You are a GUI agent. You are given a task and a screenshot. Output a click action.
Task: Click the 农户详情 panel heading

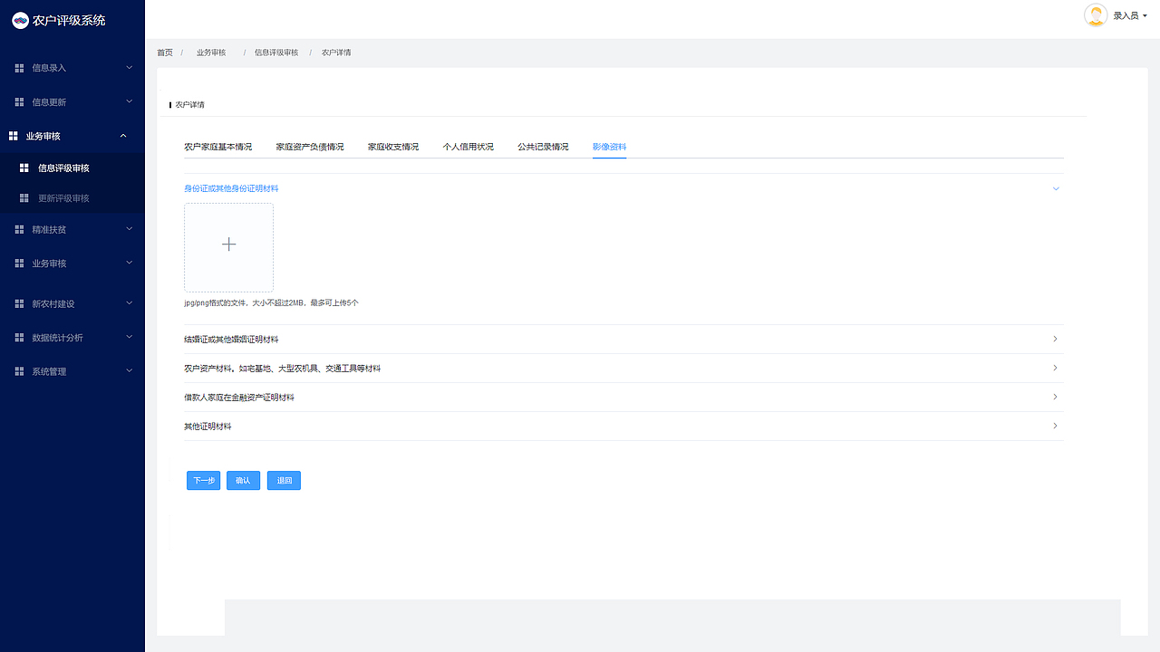click(x=189, y=105)
